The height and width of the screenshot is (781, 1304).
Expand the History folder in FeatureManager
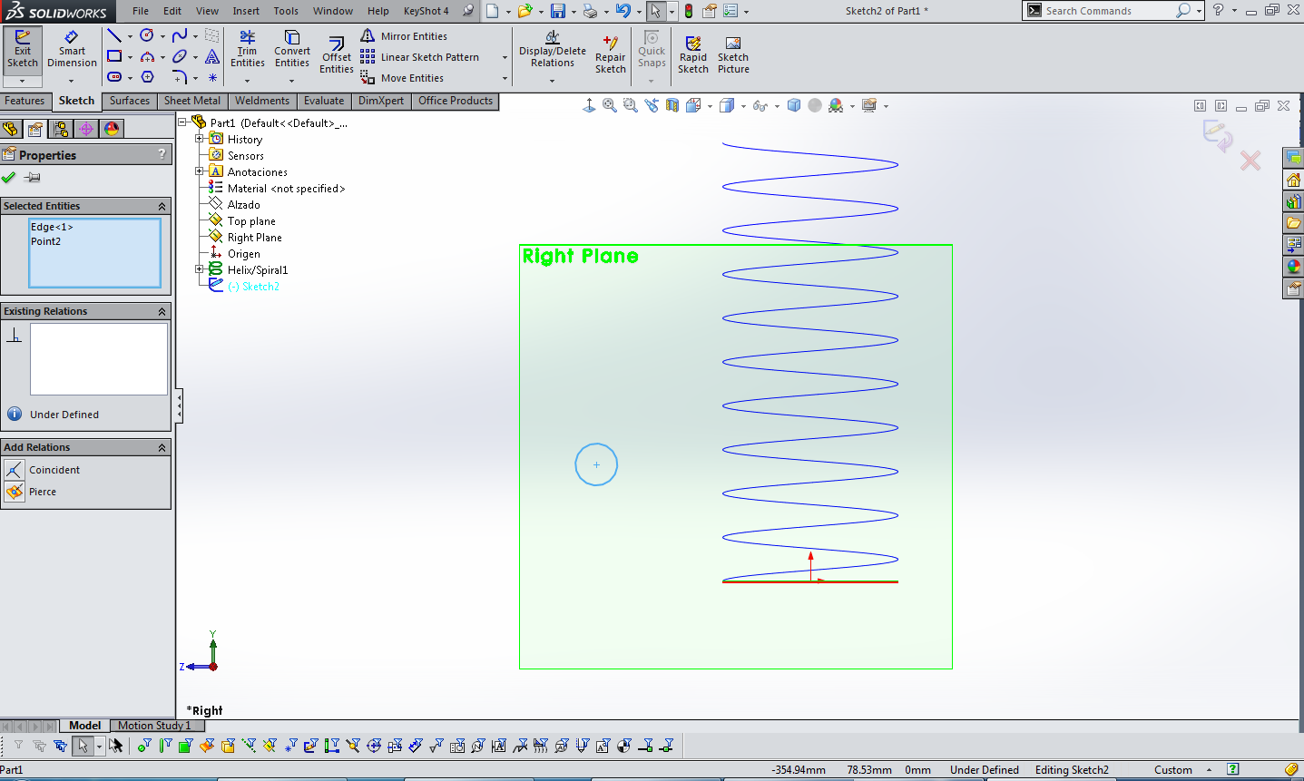point(199,139)
